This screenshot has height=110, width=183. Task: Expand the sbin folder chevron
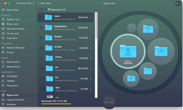click(x=90, y=89)
